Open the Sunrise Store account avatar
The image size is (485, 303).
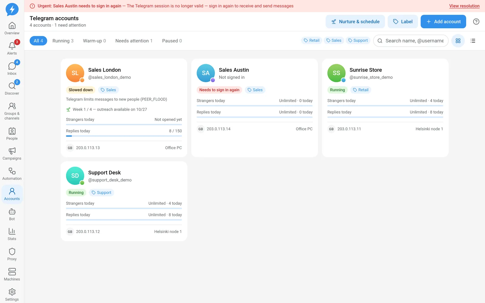[x=336, y=73]
